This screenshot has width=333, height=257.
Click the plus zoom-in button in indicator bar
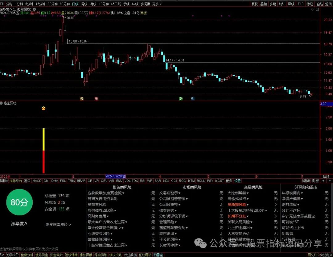323,181
